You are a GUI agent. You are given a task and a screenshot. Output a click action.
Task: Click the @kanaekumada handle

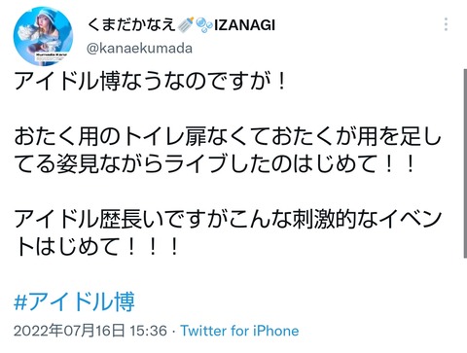click(139, 49)
